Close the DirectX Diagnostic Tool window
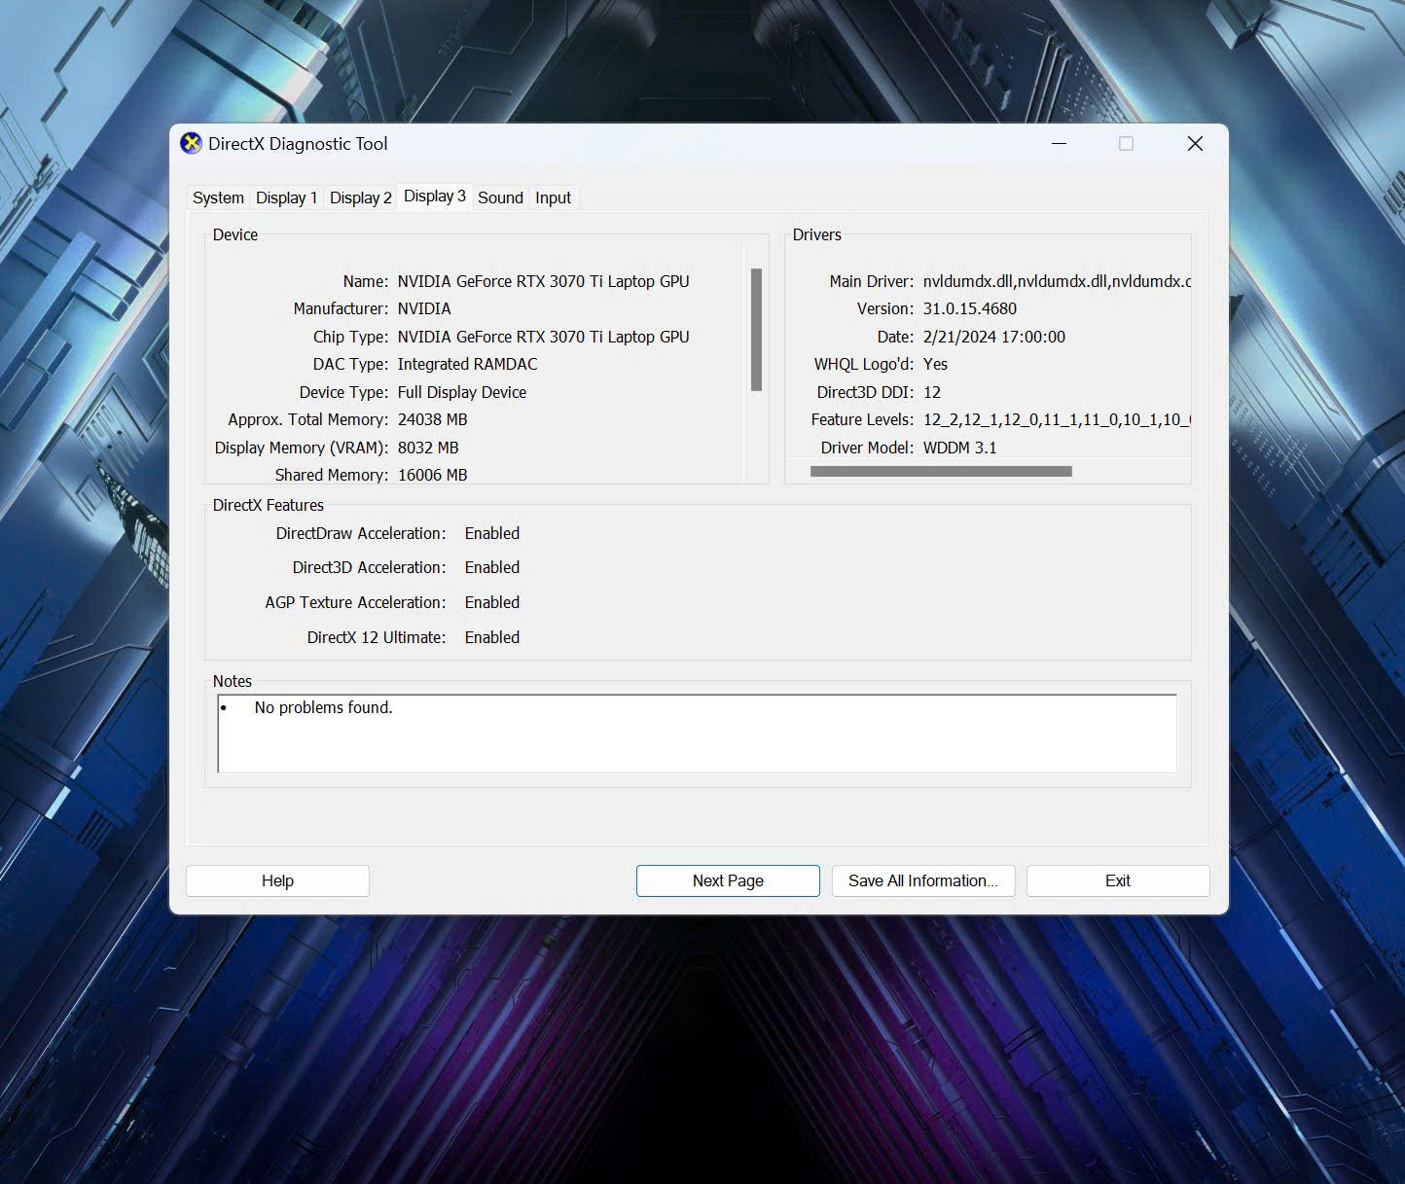This screenshot has height=1184, width=1405. click(x=1195, y=144)
